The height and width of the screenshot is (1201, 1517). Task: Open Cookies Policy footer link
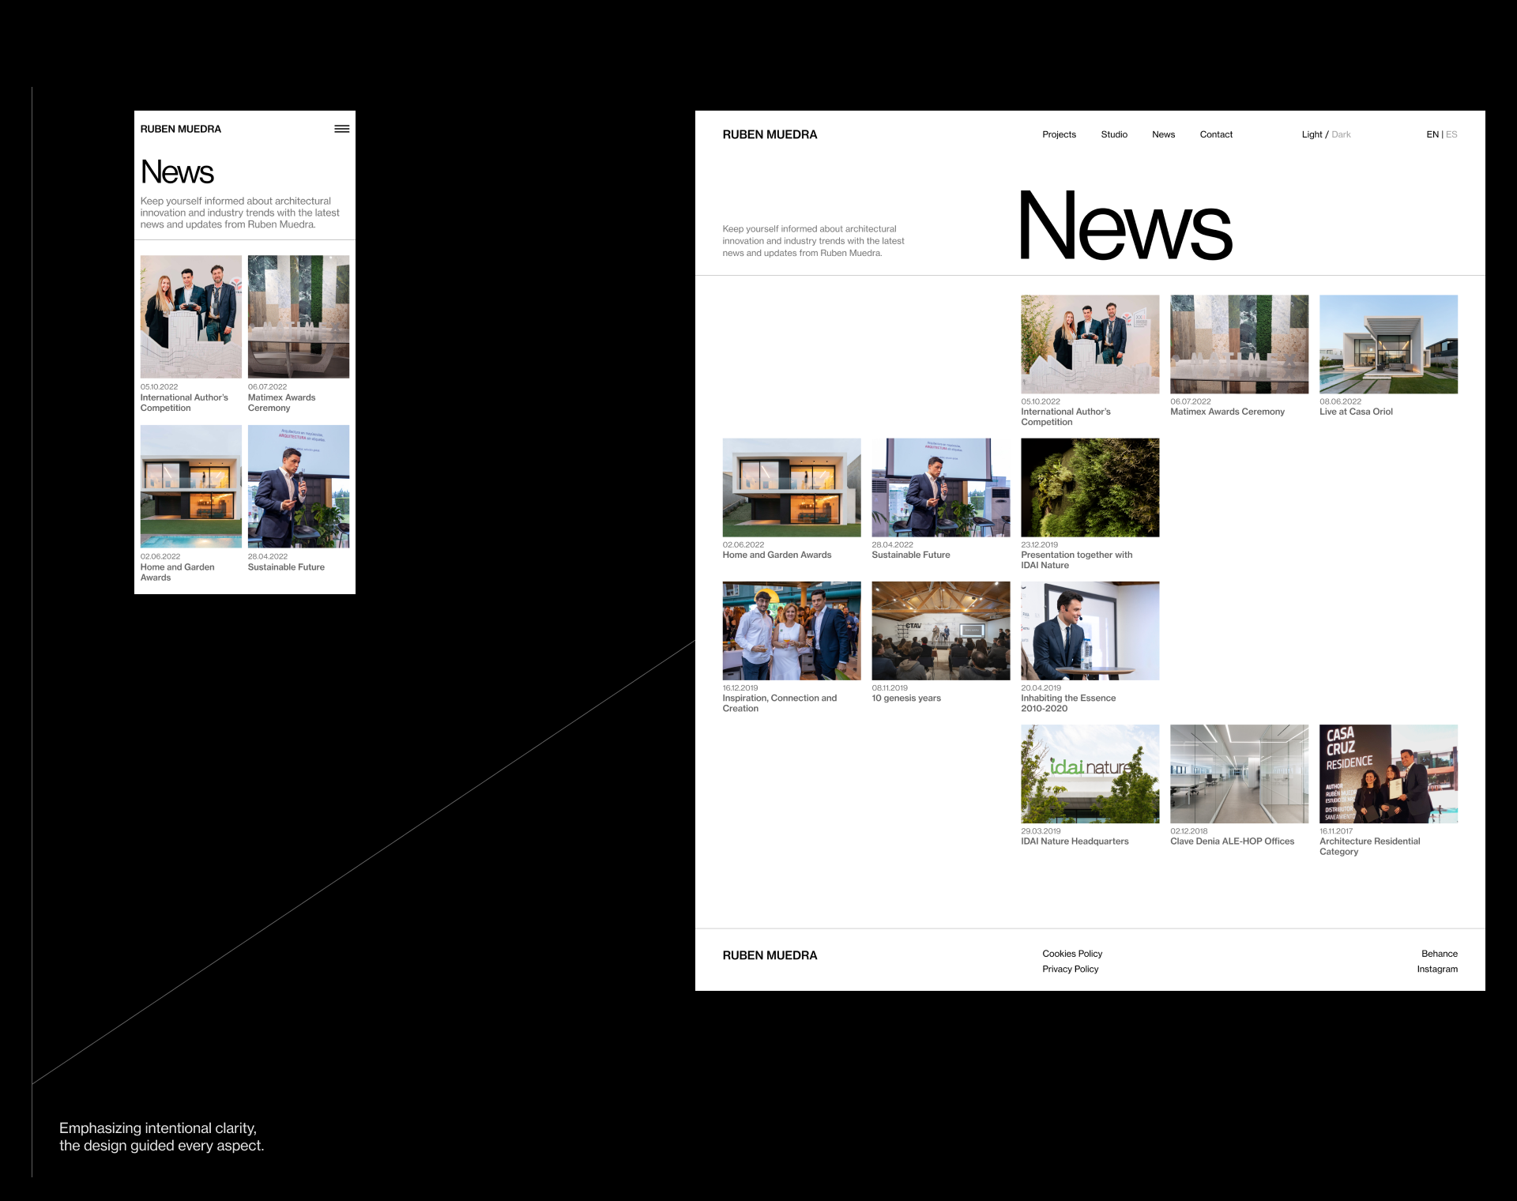pyautogui.click(x=1072, y=954)
